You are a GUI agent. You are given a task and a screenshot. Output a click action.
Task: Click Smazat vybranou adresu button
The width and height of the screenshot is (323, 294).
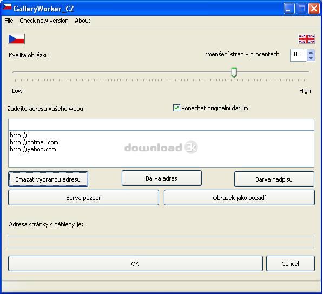[x=48, y=179]
